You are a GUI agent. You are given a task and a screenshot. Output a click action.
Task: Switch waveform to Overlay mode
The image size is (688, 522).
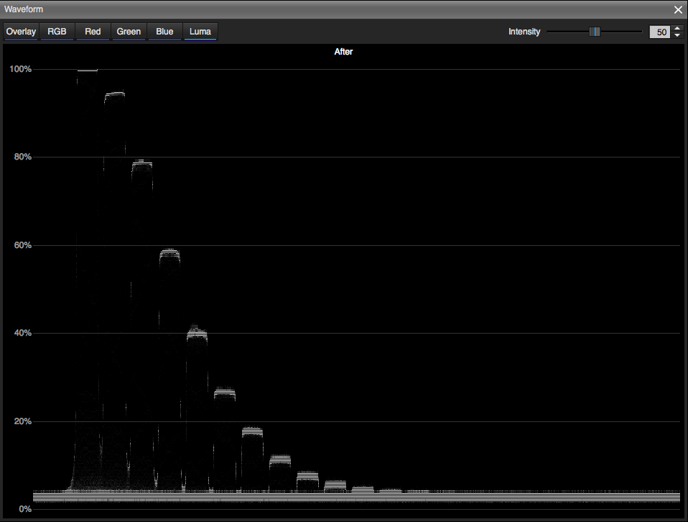pos(21,32)
